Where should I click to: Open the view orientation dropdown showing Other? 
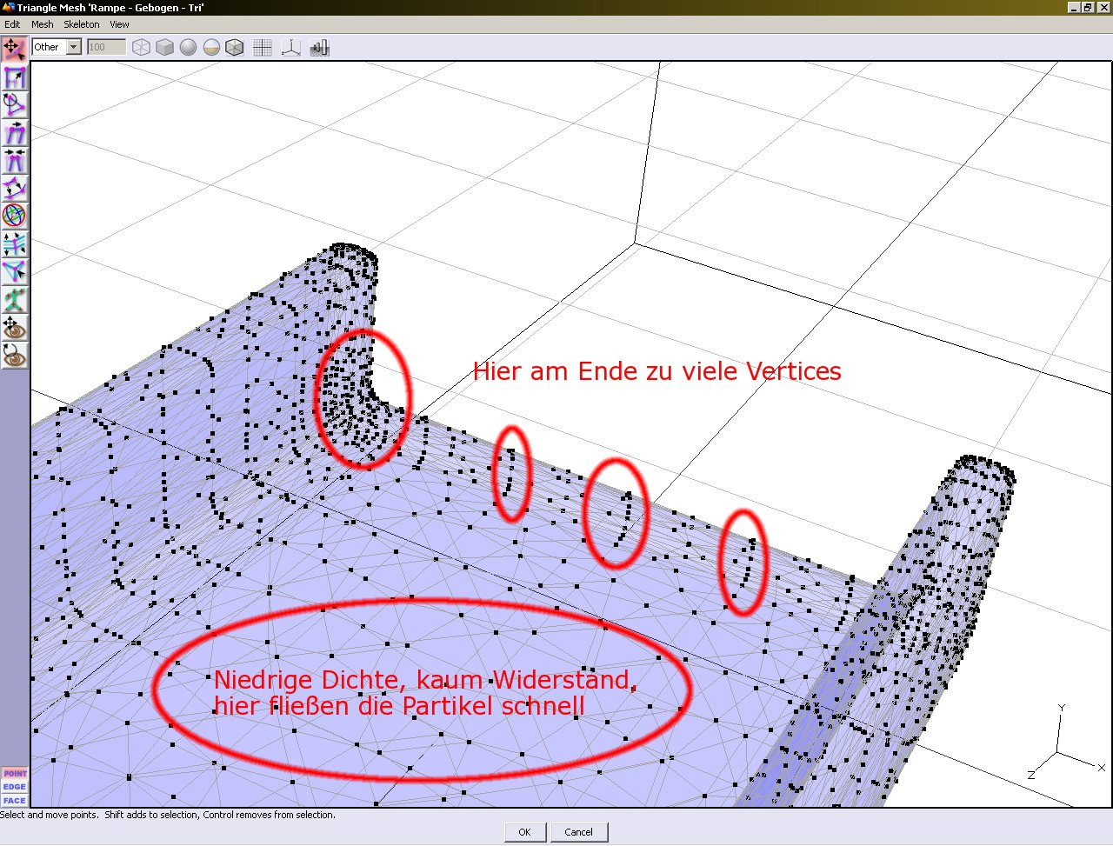pos(57,47)
